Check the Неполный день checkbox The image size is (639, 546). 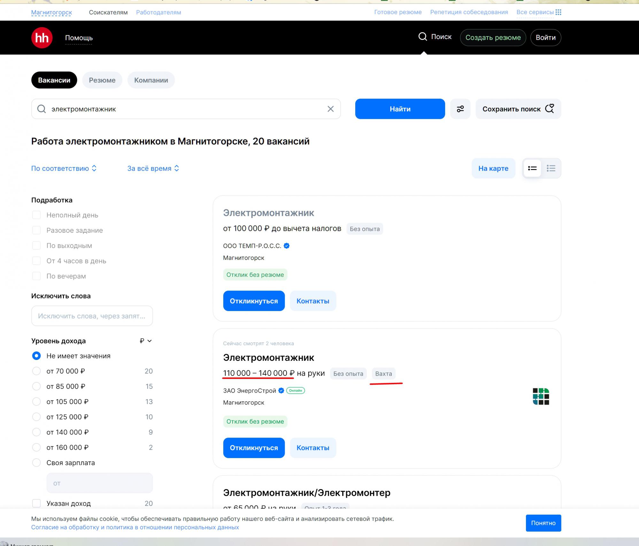(36, 215)
